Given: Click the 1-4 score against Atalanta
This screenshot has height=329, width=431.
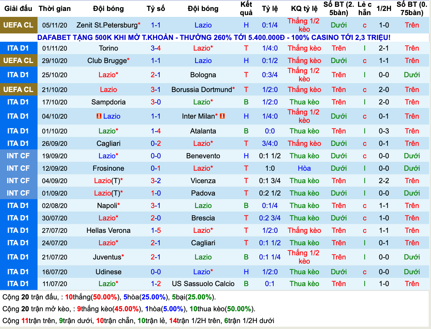Looking at the screenshot, I should (x=156, y=131).
